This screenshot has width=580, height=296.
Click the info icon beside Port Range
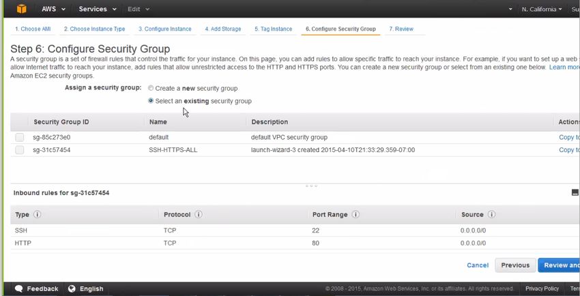point(356,214)
